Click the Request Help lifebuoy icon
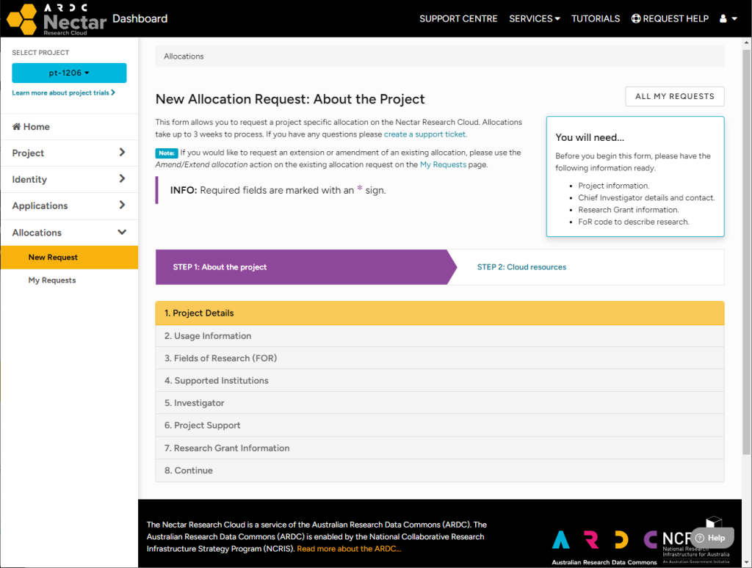752x568 pixels. coord(636,18)
